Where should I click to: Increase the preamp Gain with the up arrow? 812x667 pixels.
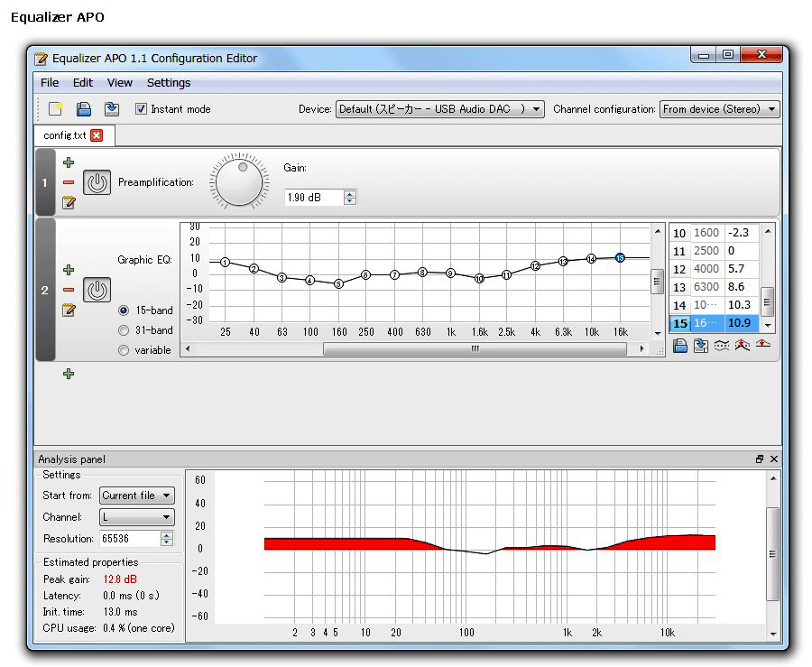(x=350, y=194)
